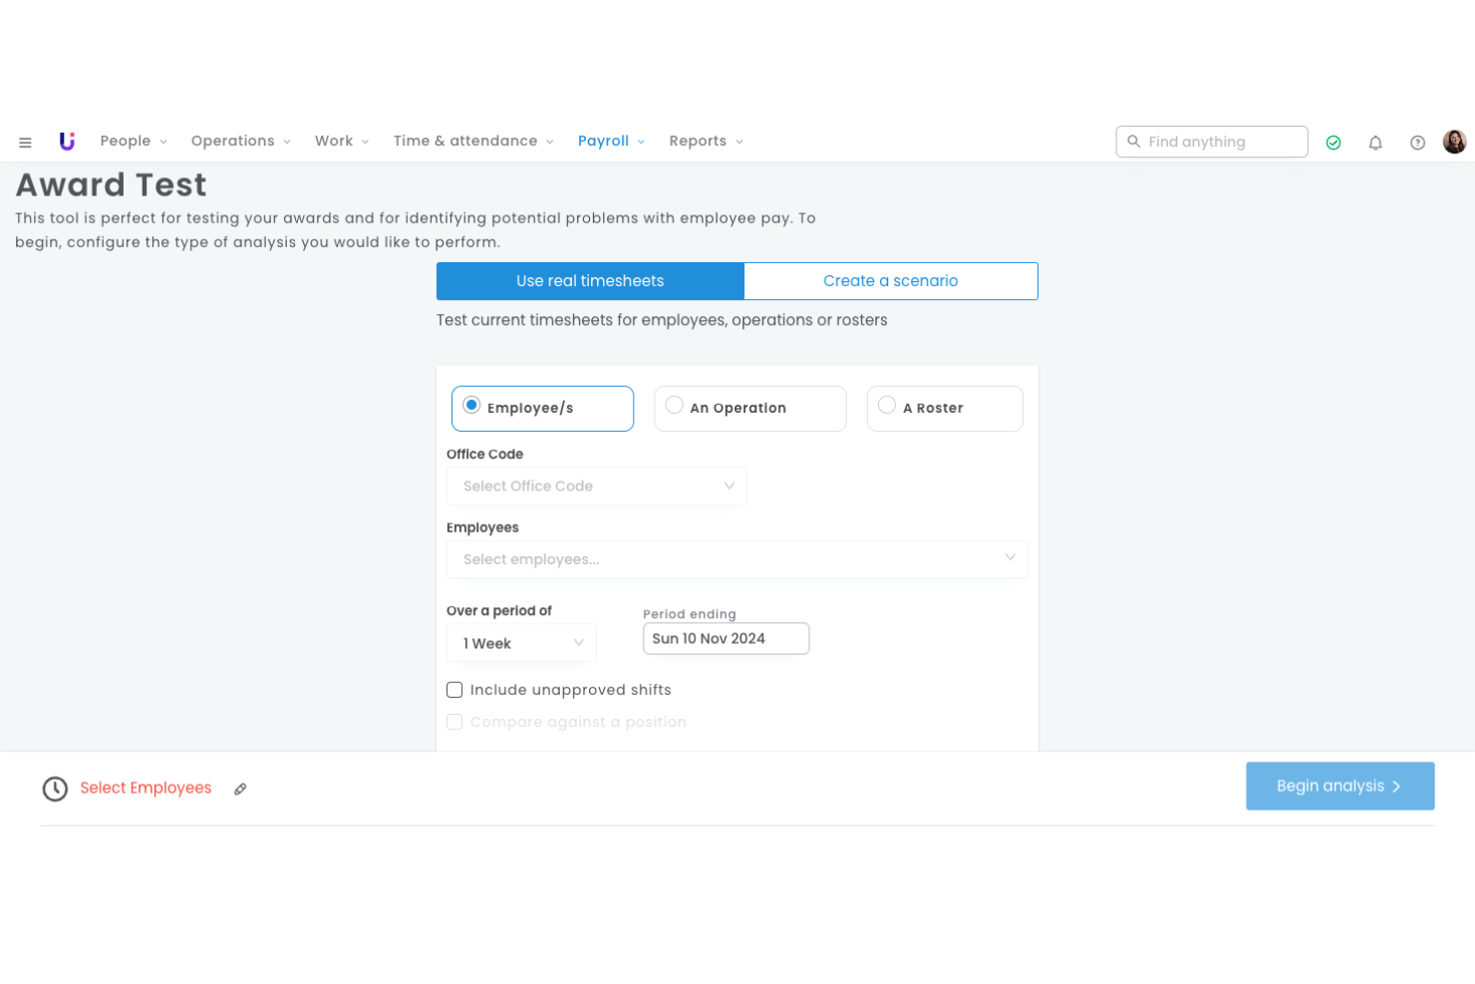Viewport: 1475px width, 984px height.
Task: Click the Select Employees red link
Action: [x=146, y=789]
